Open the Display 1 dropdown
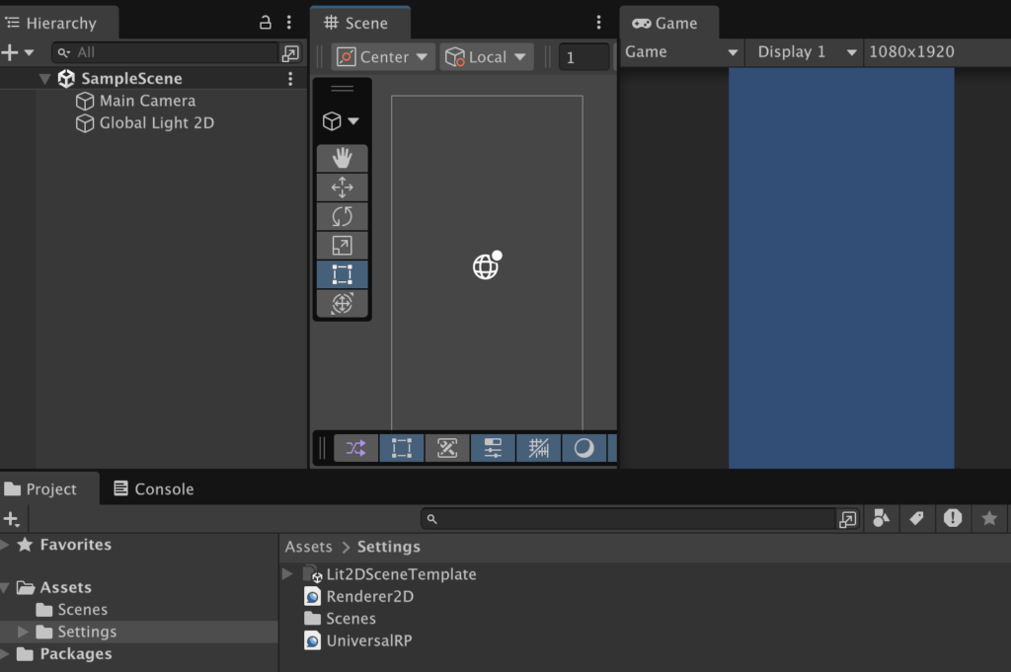This screenshot has height=672, width=1011. tap(806, 52)
